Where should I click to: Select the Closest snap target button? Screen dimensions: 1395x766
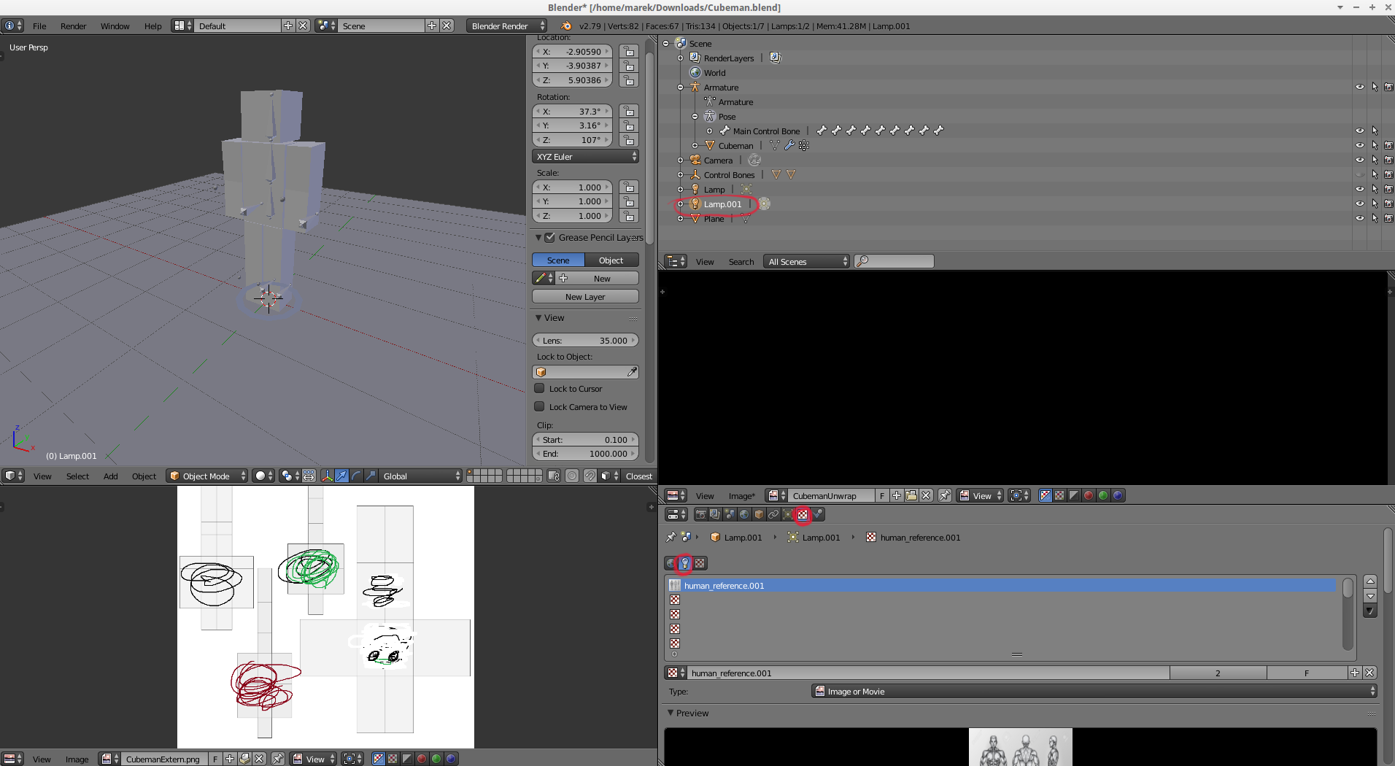(639, 476)
